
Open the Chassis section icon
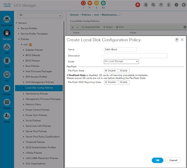(7, 102)
